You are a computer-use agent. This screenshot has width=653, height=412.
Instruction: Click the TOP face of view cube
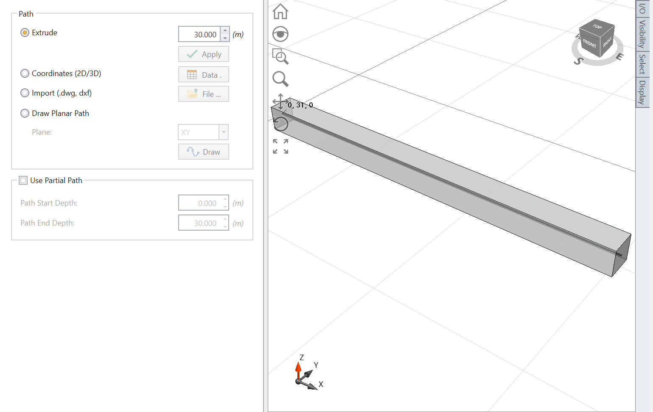pos(597,27)
